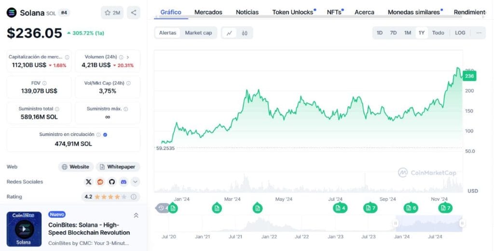The image size is (494, 251).
Task: Open market cap info tooltip icon
Action: tap(67, 57)
